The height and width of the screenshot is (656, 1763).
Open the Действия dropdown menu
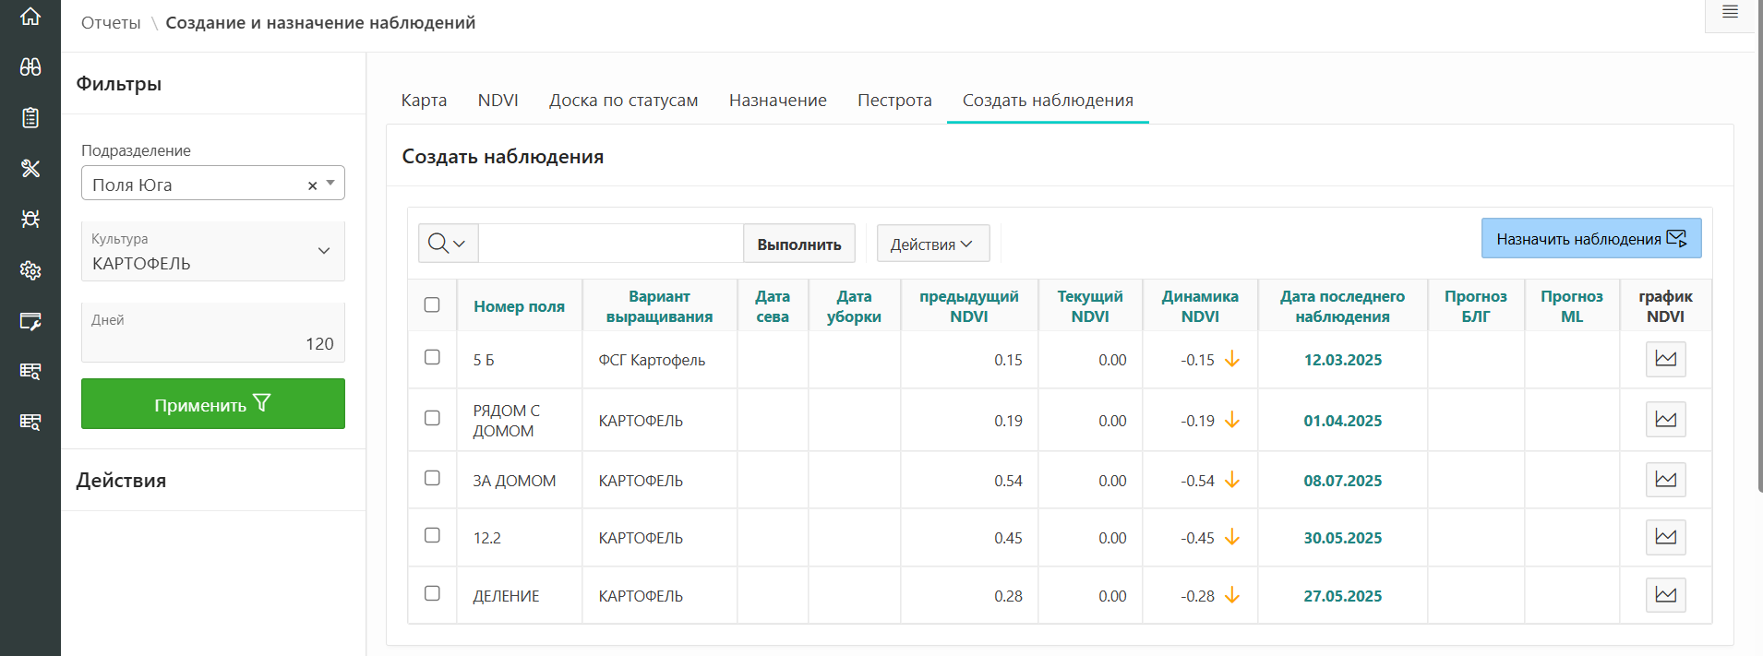[x=932, y=244]
